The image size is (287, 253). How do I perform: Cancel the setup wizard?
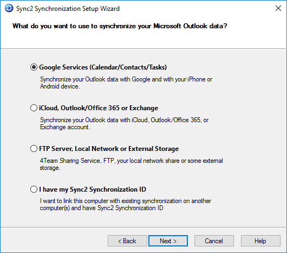pos(214,241)
